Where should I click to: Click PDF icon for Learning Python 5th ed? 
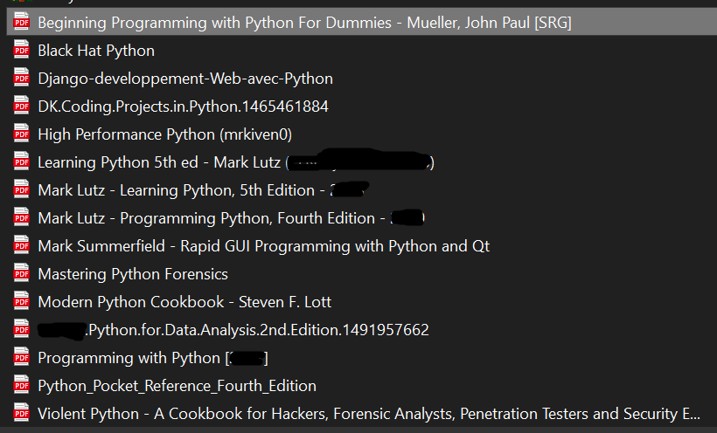coord(22,162)
